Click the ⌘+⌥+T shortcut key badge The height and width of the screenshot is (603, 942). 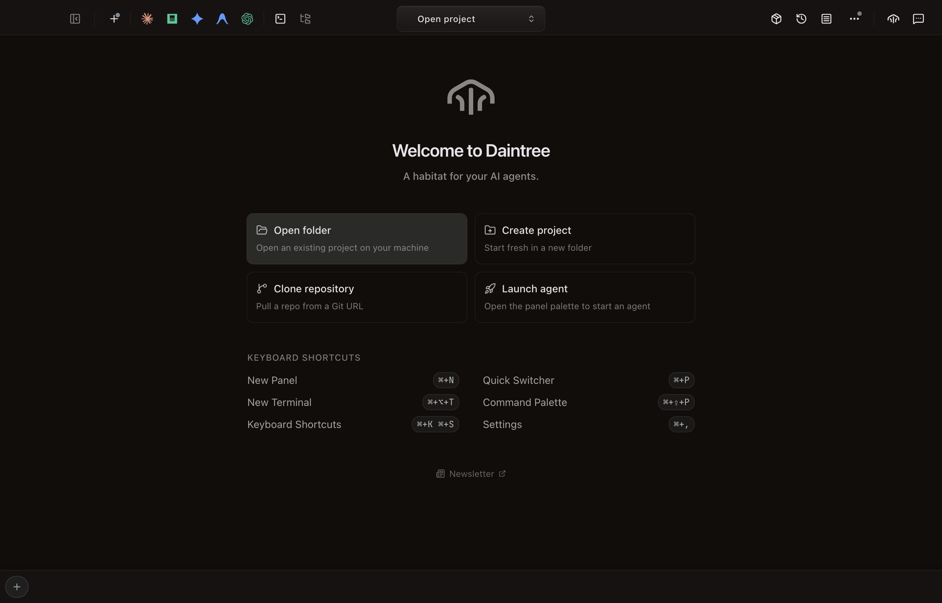point(440,402)
